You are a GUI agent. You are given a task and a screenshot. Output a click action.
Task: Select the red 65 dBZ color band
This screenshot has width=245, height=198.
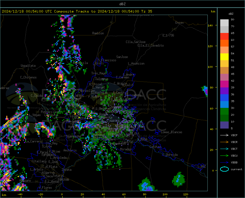pos(224,36)
